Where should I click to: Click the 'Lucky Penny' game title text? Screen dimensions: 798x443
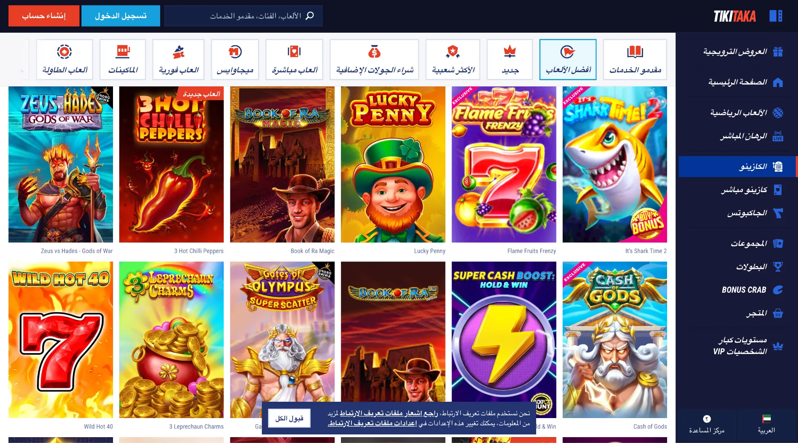coord(430,251)
